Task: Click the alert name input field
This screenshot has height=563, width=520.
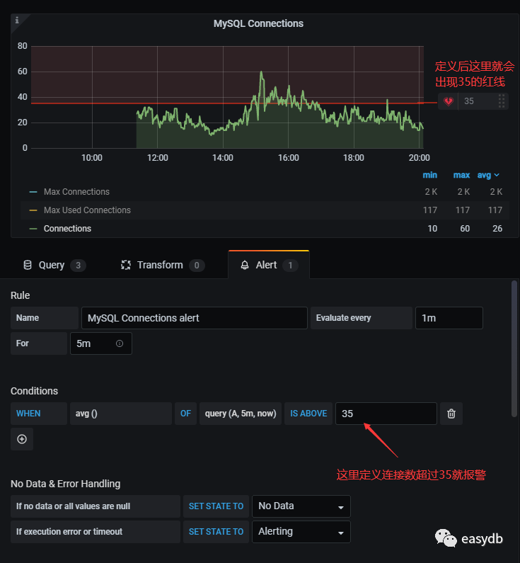Action: tap(194, 318)
